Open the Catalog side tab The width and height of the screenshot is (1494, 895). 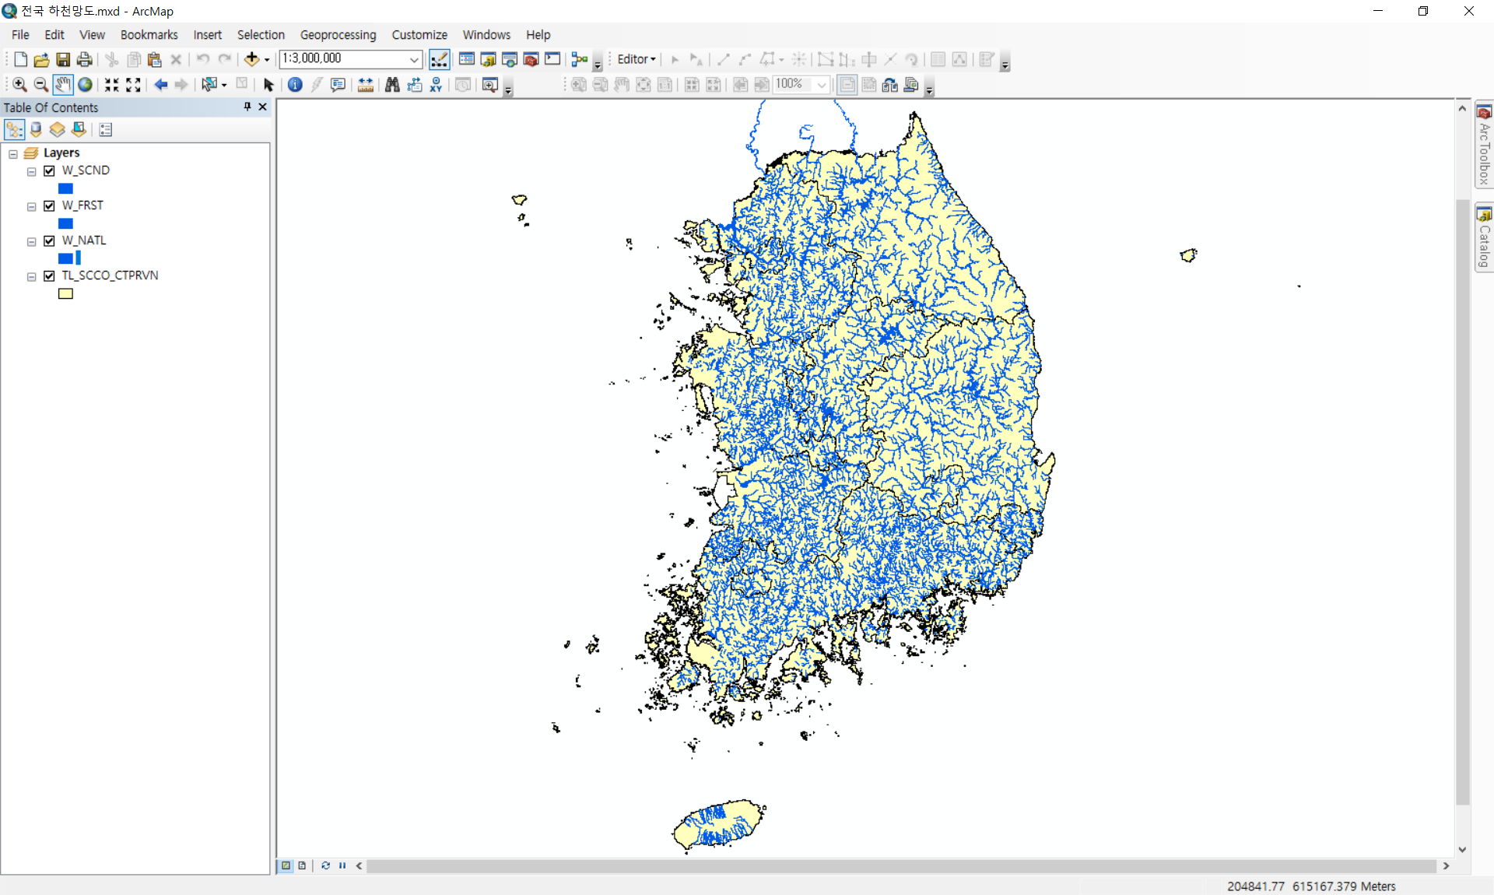coord(1484,238)
